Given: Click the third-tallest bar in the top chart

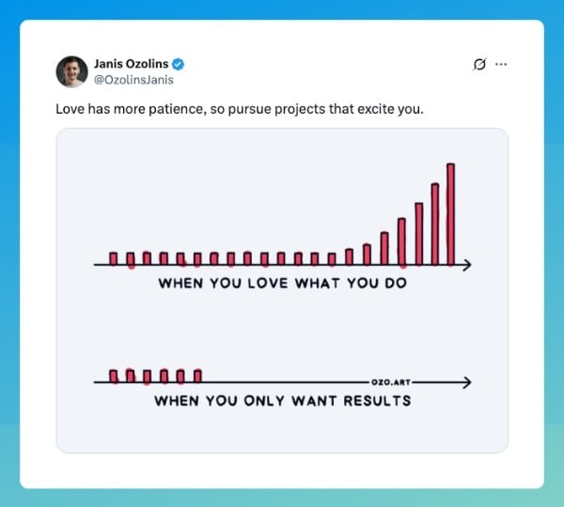Looking at the screenshot, I should (418, 233).
